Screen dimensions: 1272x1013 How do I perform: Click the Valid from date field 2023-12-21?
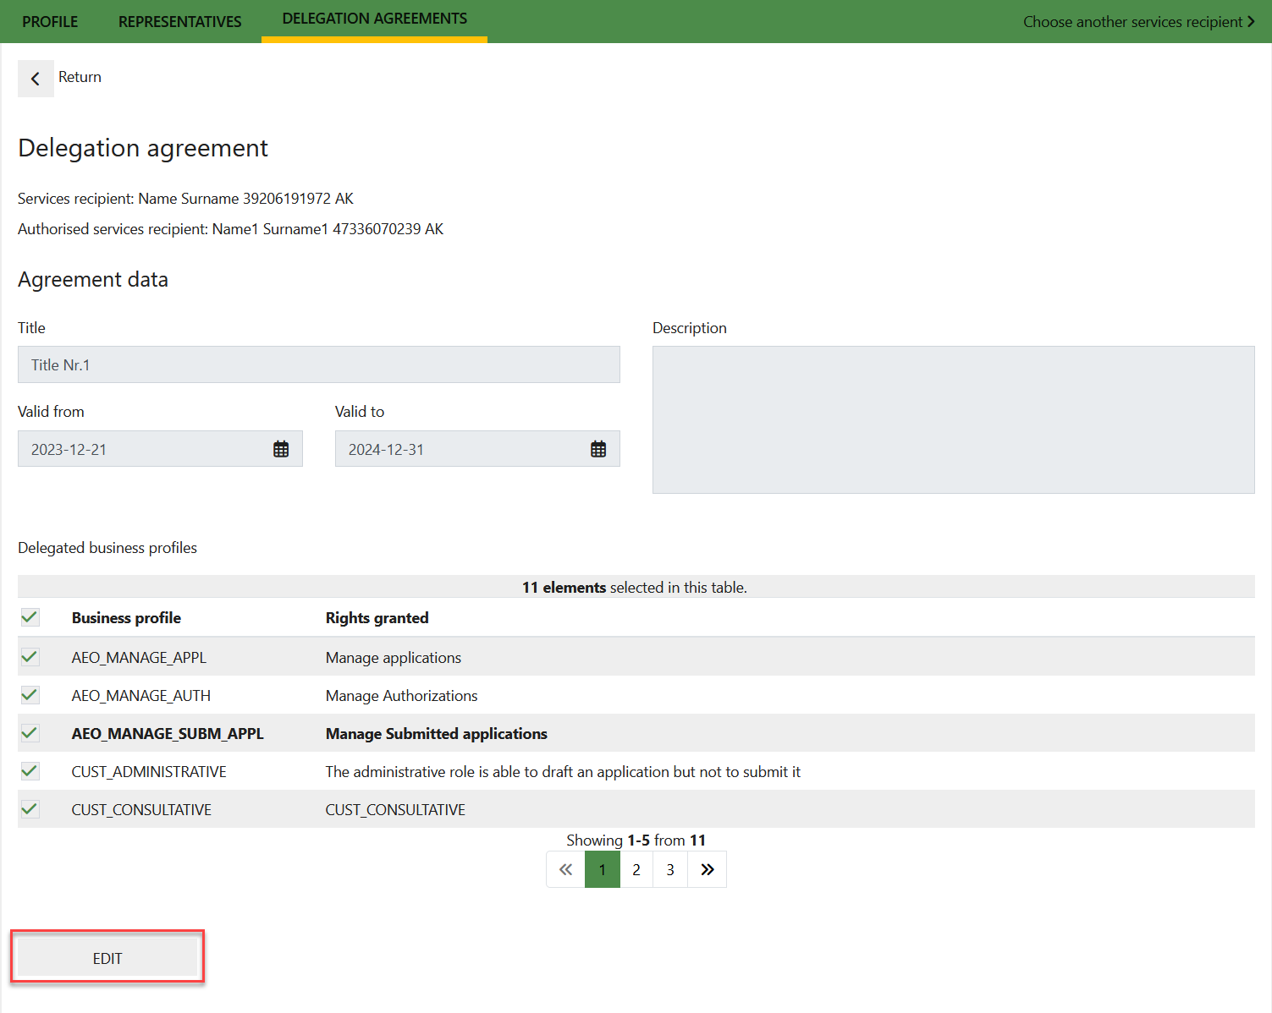coord(160,449)
